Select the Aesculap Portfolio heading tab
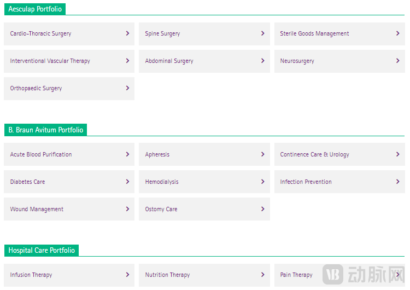 (35, 9)
